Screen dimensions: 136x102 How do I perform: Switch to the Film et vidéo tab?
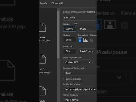click(58, 3)
